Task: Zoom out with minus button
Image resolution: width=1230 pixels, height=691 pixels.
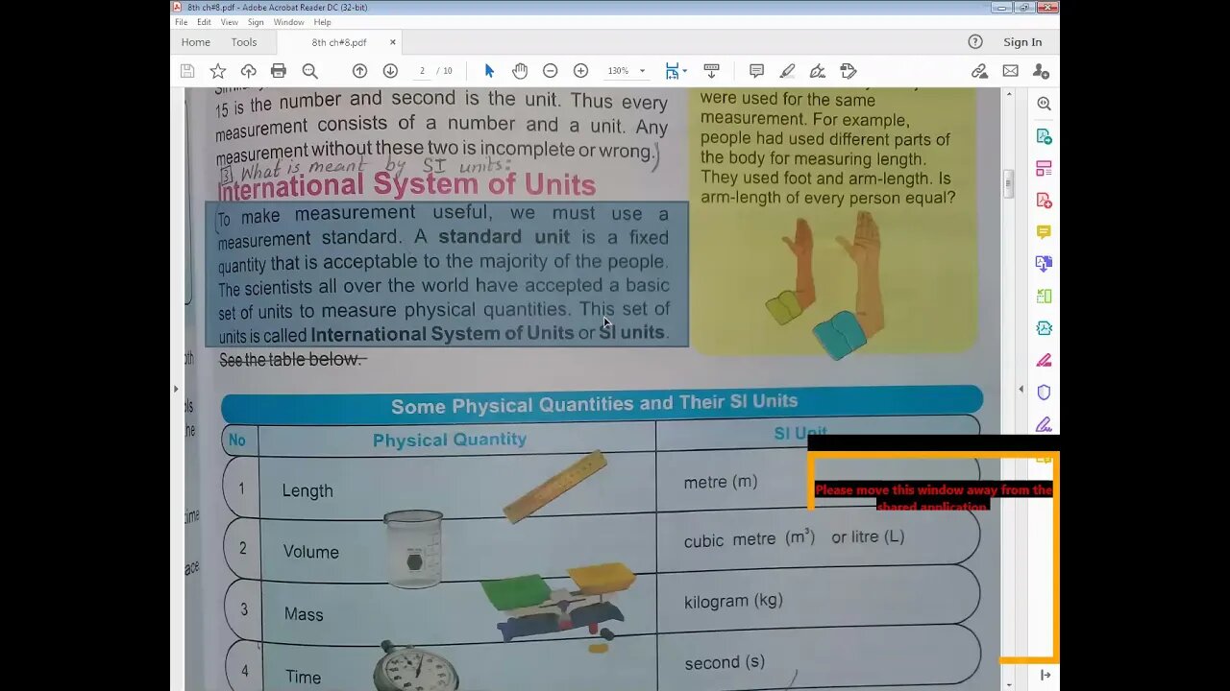Action: point(550,71)
